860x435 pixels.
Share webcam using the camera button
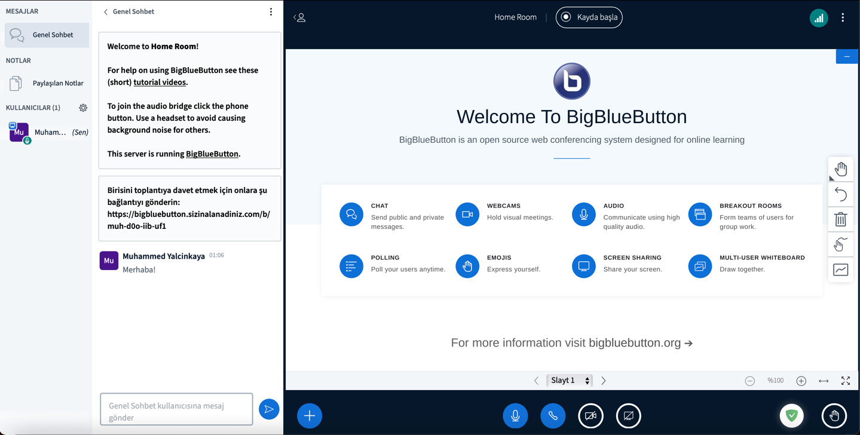590,416
